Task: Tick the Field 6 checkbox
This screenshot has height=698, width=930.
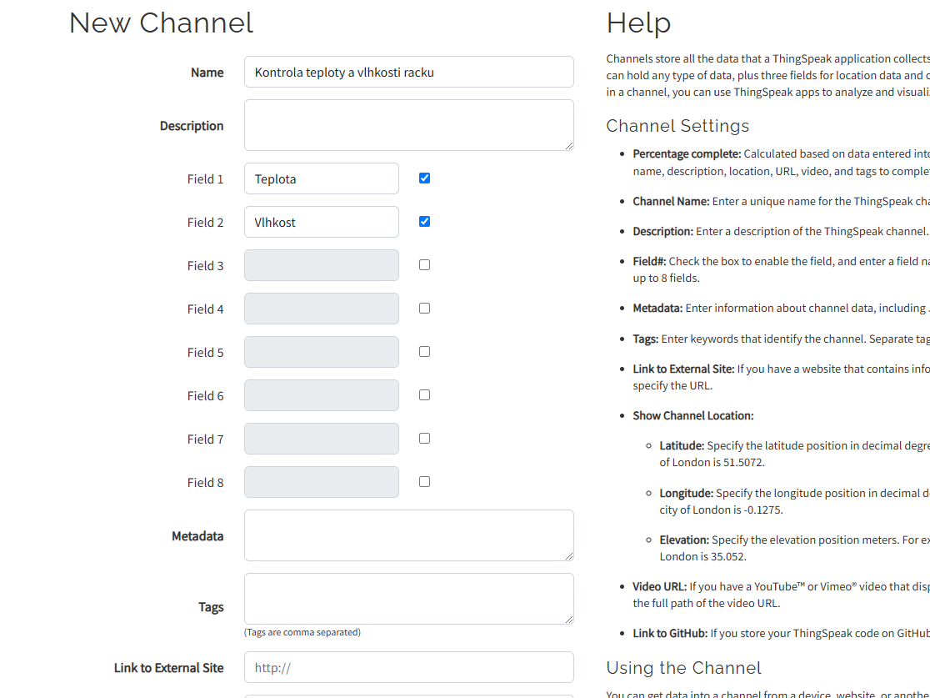Action: [x=424, y=394]
